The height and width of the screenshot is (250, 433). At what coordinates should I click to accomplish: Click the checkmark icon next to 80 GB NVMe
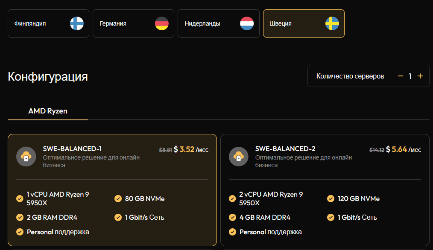[x=118, y=198]
